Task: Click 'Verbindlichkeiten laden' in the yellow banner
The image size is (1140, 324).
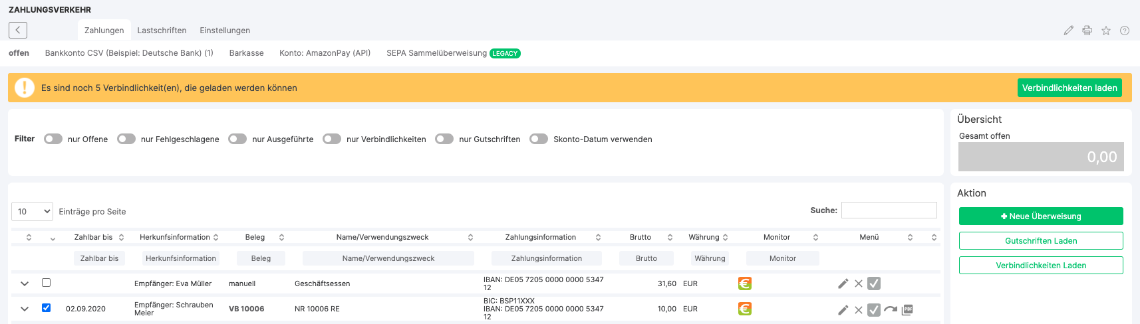Action: 1069,88
